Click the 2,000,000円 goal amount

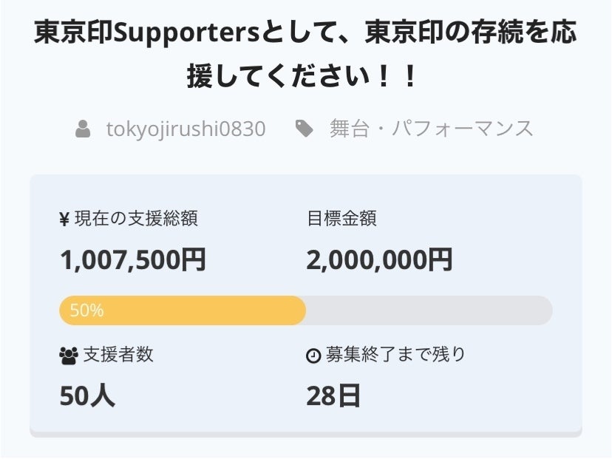click(x=379, y=259)
